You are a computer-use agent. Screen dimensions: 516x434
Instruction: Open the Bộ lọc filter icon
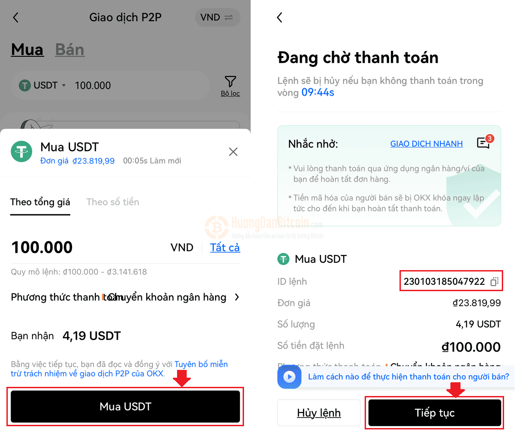(x=230, y=86)
